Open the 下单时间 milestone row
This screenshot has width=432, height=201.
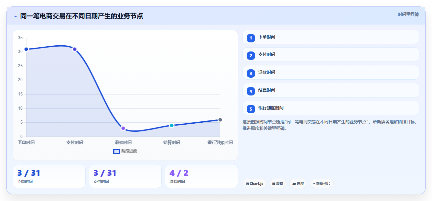click(331, 37)
